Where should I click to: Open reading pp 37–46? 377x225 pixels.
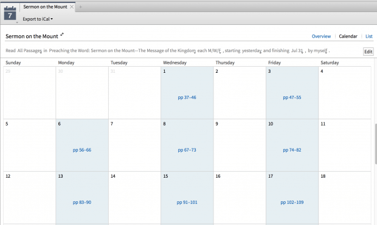[187, 98]
